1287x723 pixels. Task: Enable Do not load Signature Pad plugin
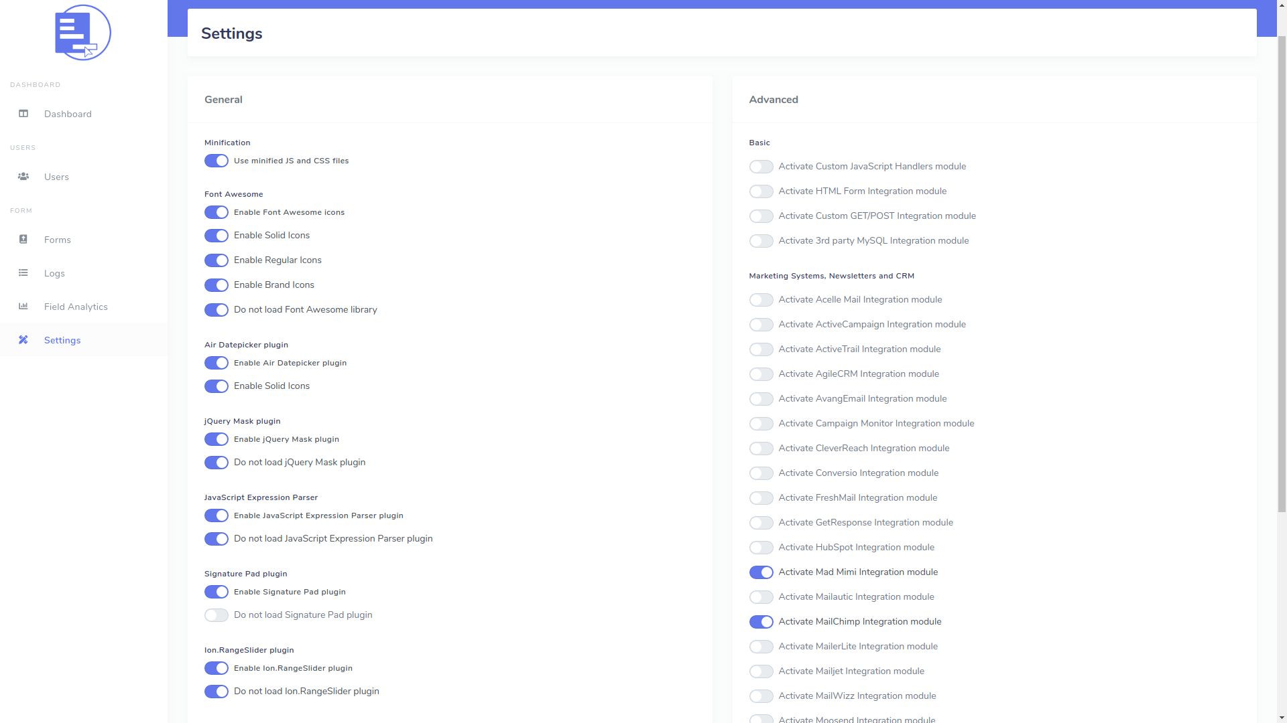[217, 615]
